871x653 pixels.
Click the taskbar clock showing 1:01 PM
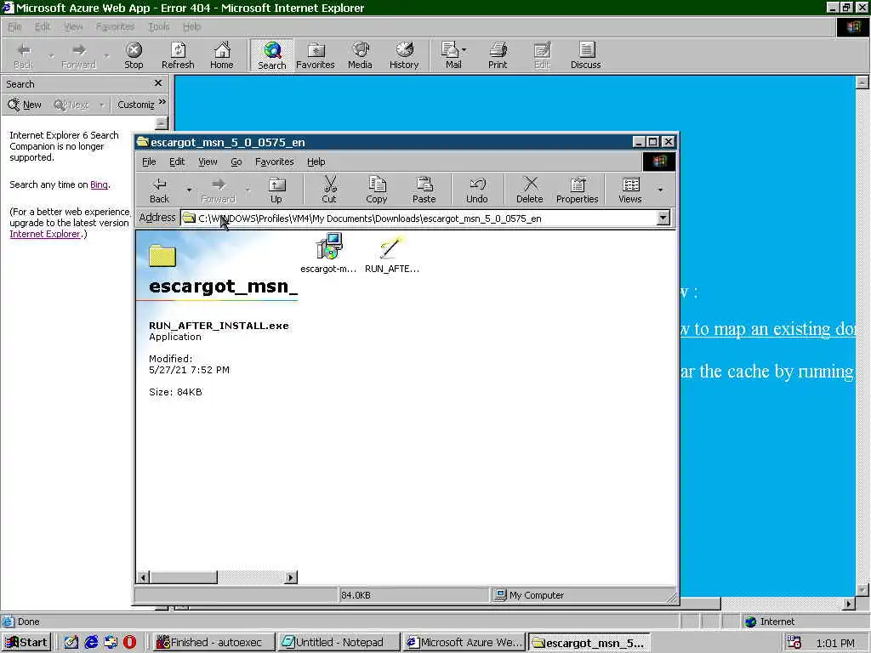835,643
